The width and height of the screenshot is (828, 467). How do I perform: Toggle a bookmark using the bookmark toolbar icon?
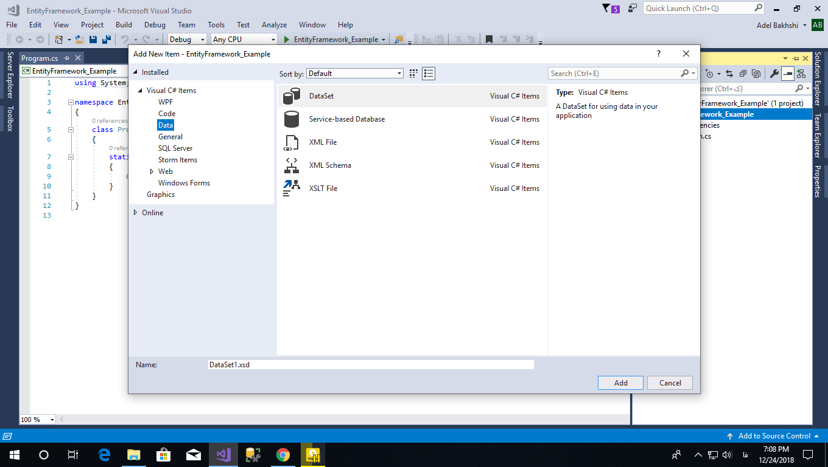(x=489, y=39)
